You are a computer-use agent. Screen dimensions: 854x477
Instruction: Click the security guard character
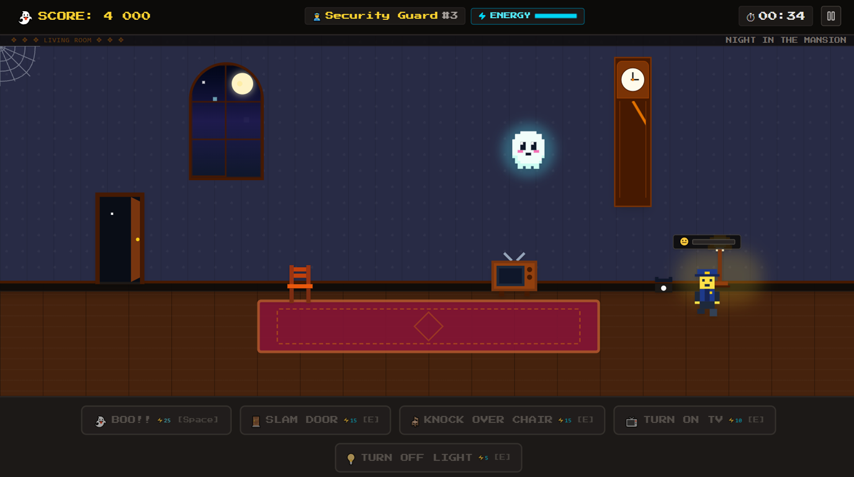click(x=707, y=293)
